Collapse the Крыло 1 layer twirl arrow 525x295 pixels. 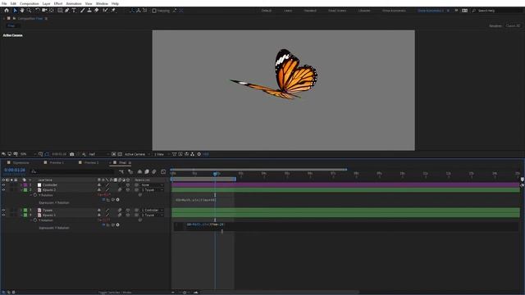point(21,215)
